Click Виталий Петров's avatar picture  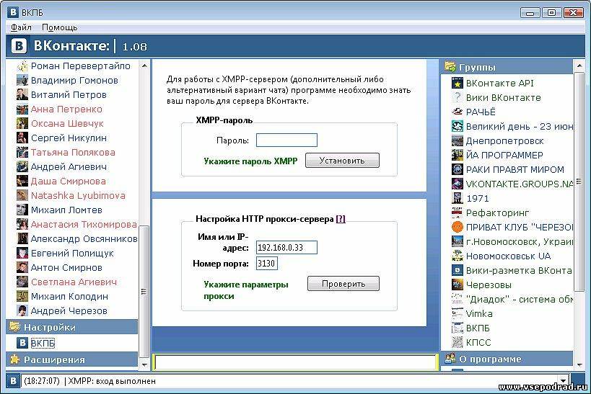click(22, 95)
